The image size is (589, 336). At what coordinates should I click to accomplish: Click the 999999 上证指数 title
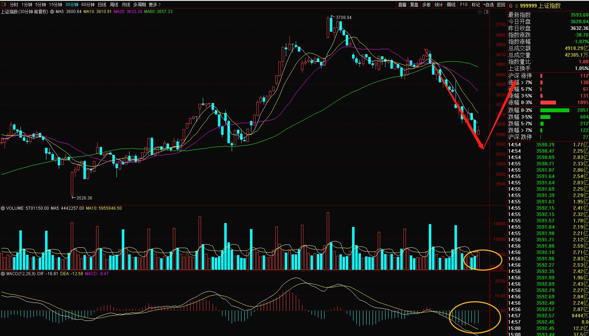540,6
